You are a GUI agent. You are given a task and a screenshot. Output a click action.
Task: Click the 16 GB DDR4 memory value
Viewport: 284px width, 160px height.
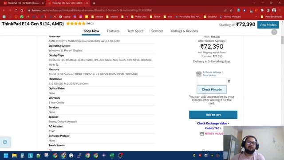click(x=93, y=74)
